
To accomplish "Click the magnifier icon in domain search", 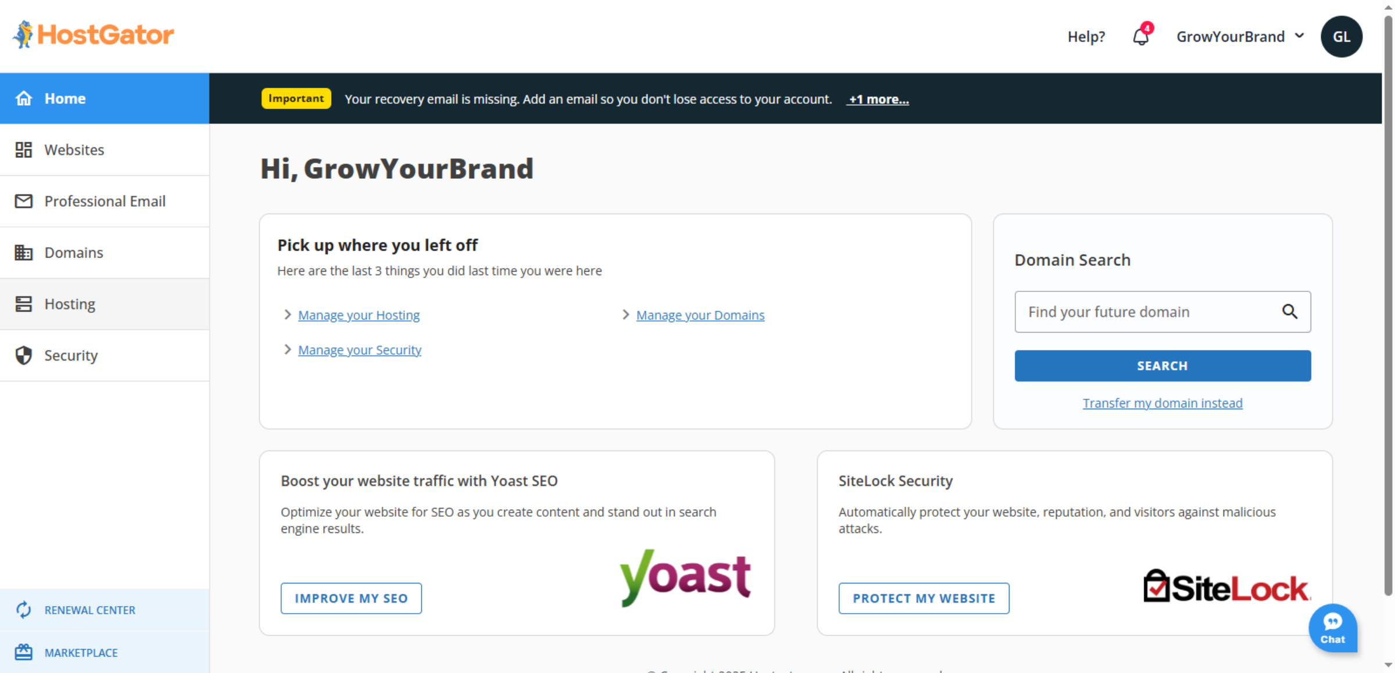I will pos(1289,312).
